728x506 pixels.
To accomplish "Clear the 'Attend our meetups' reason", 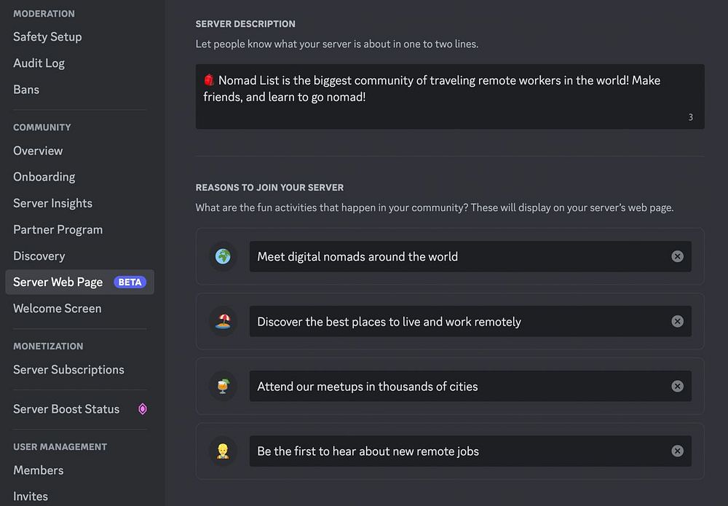I will [x=677, y=387].
